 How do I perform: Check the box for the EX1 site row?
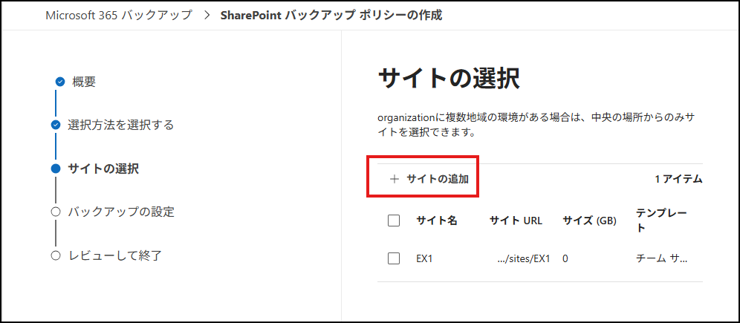point(394,258)
